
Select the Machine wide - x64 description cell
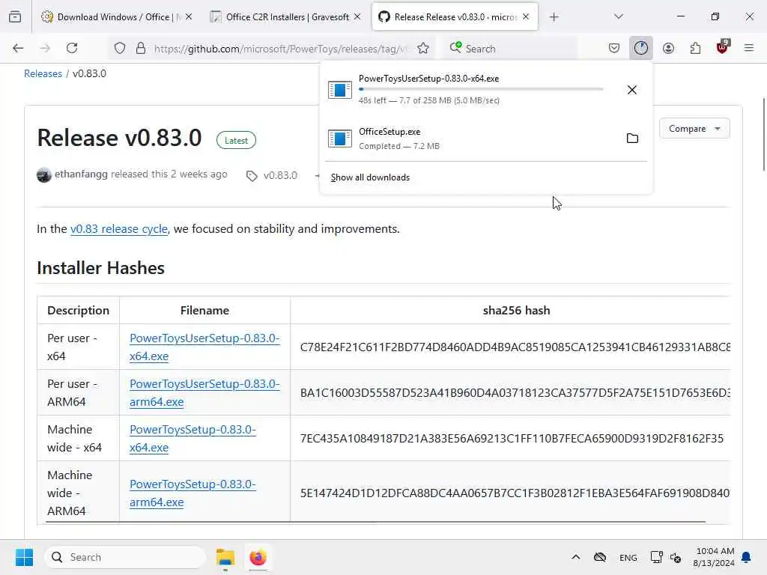click(x=78, y=438)
